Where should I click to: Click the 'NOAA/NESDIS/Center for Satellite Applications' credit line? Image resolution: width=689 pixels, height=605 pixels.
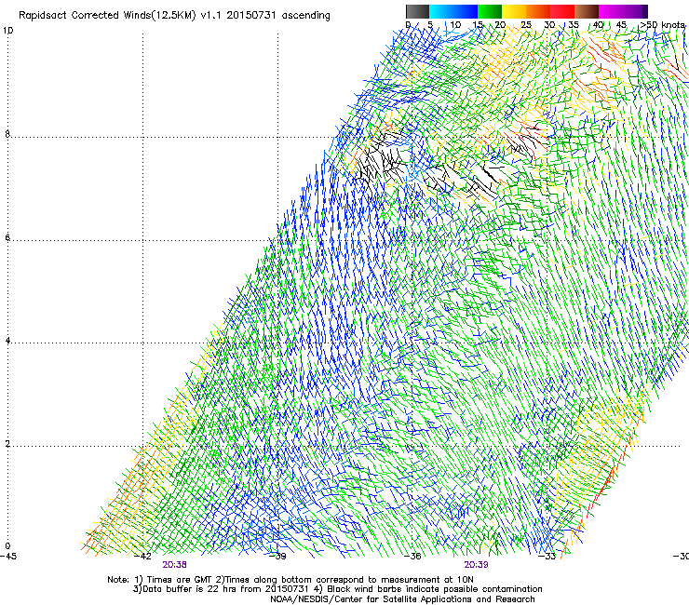click(x=402, y=599)
